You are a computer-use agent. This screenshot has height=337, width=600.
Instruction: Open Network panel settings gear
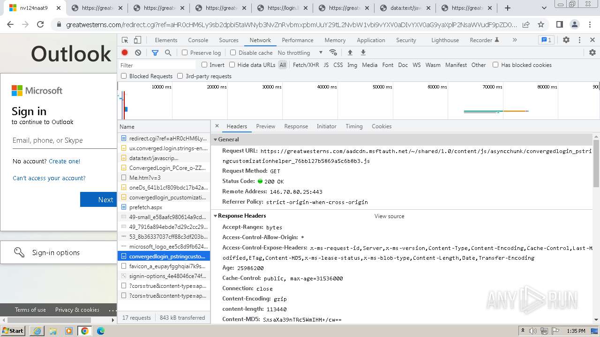[592, 52]
